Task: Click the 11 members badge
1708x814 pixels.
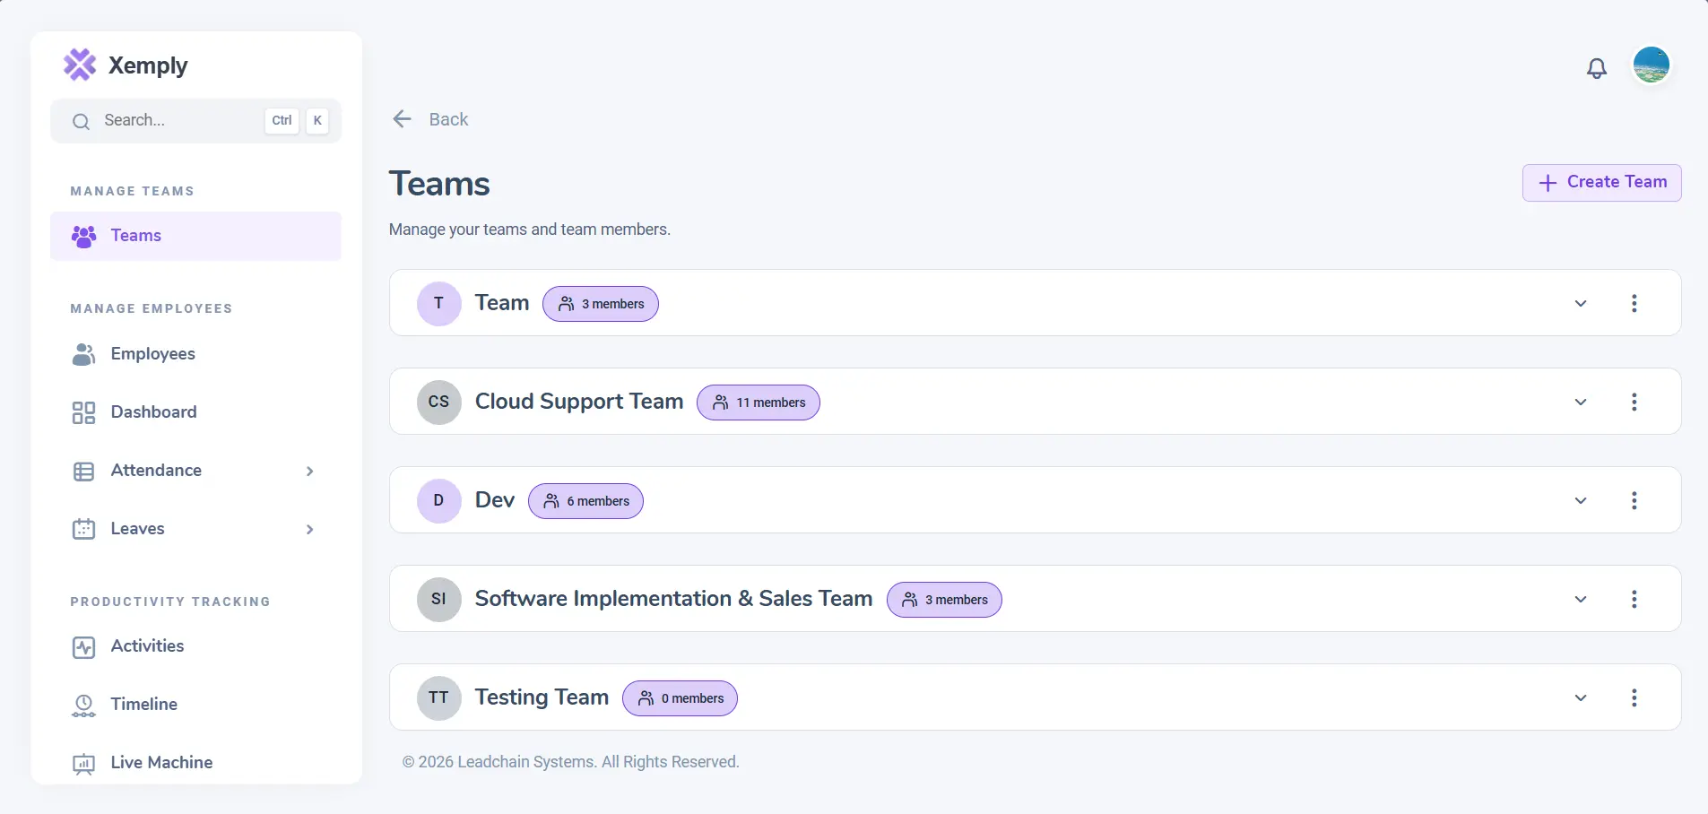Action: [x=759, y=403]
